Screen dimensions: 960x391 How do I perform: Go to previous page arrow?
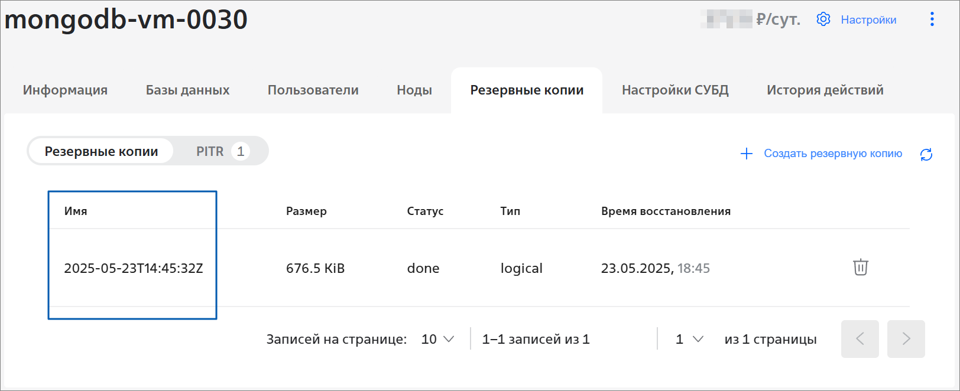860,339
